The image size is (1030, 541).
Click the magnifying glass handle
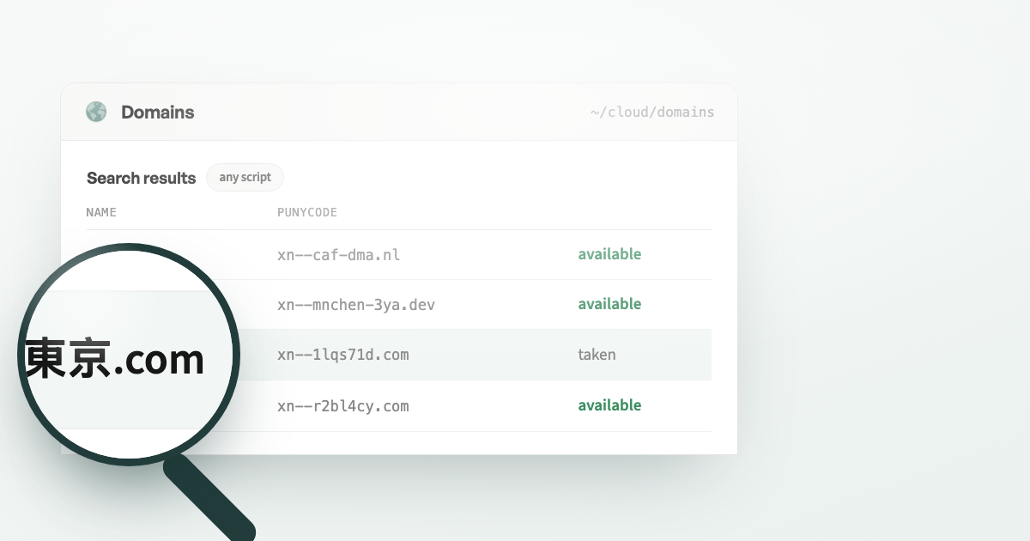tap(209, 499)
